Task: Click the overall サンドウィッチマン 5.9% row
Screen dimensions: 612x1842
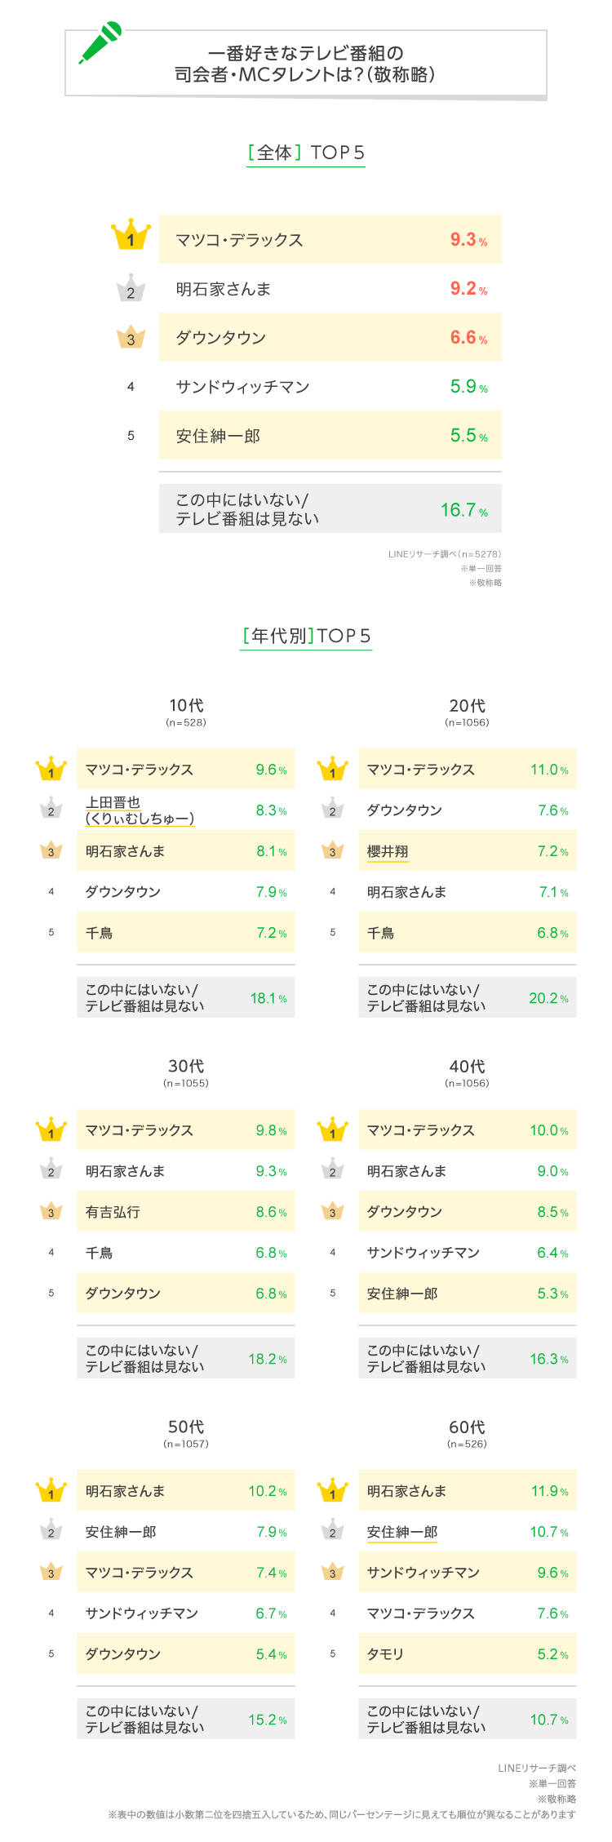Action: pyautogui.click(x=330, y=387)
